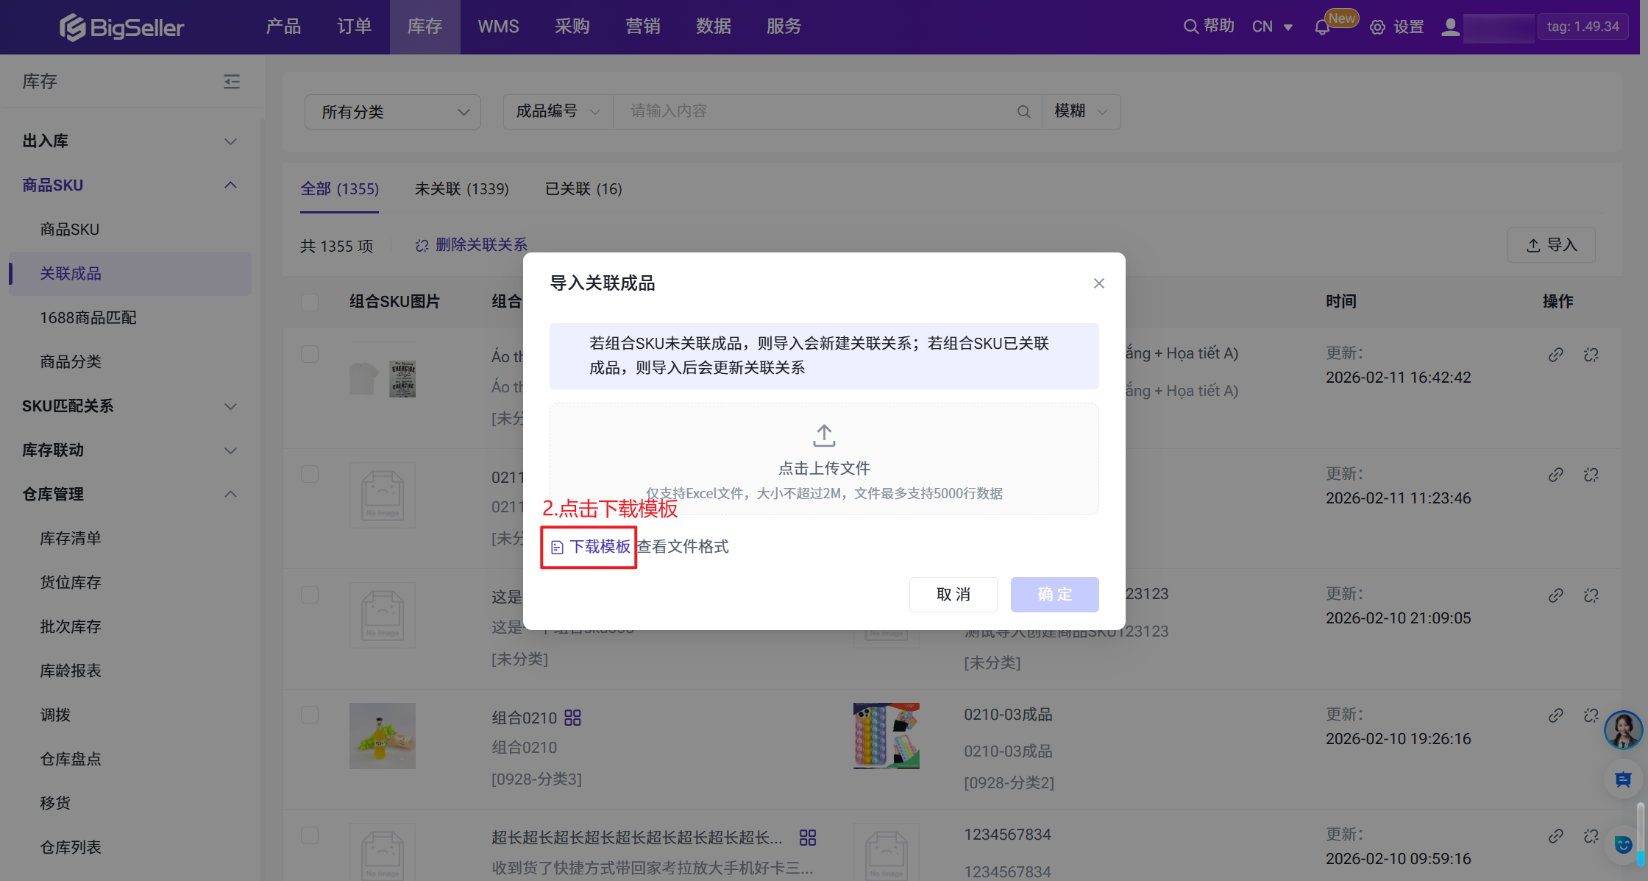Collapse the sidebar using the menu-fold icon
This screenshot has height=881, width=1648.
(232, 82)
